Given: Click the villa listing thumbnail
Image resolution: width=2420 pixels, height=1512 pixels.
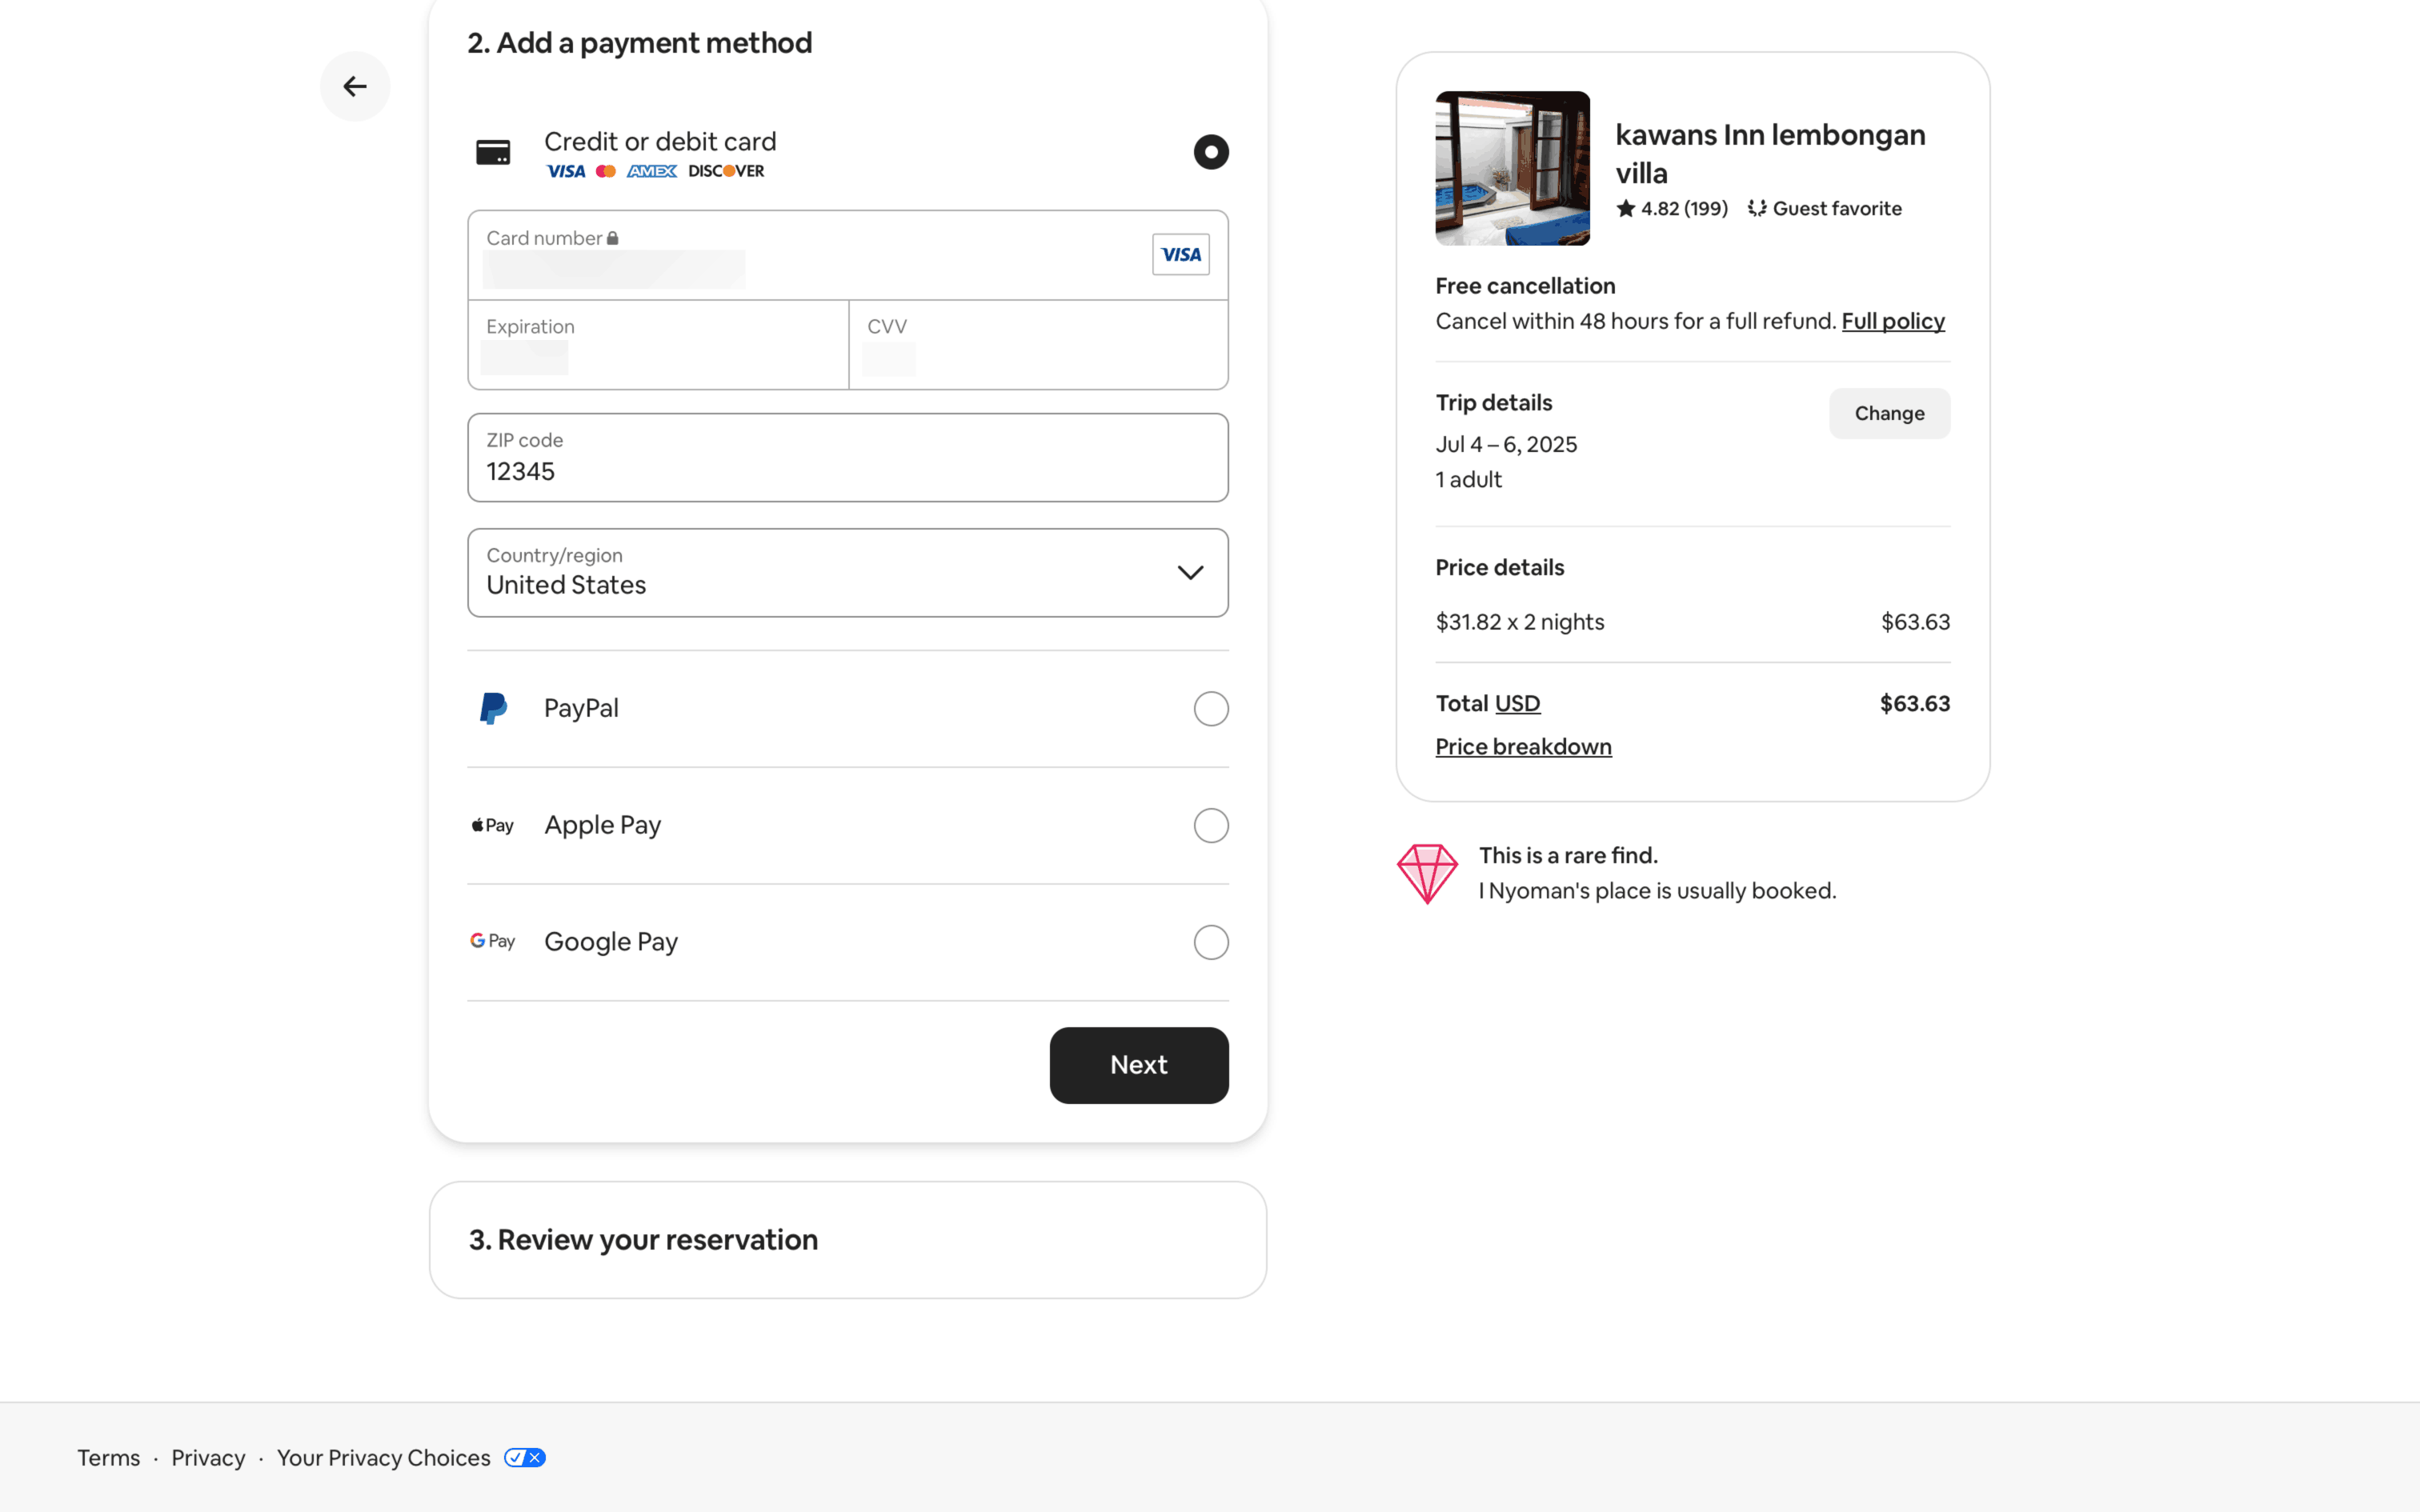Looking at the screenshot, I should [1512, 168].
